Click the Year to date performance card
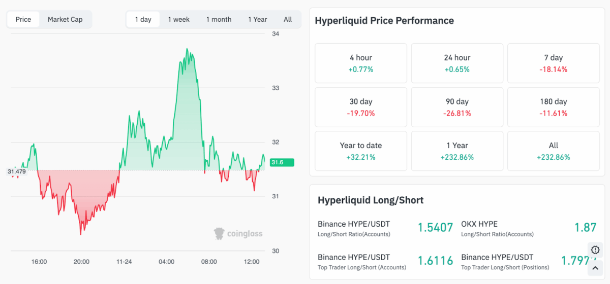Screen dimensions: 610x284 point(361,151)
